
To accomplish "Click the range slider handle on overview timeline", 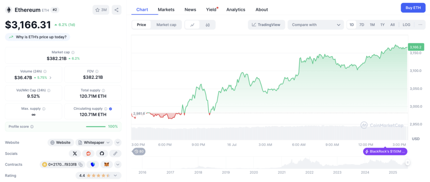I will click(x=407, y=163).
